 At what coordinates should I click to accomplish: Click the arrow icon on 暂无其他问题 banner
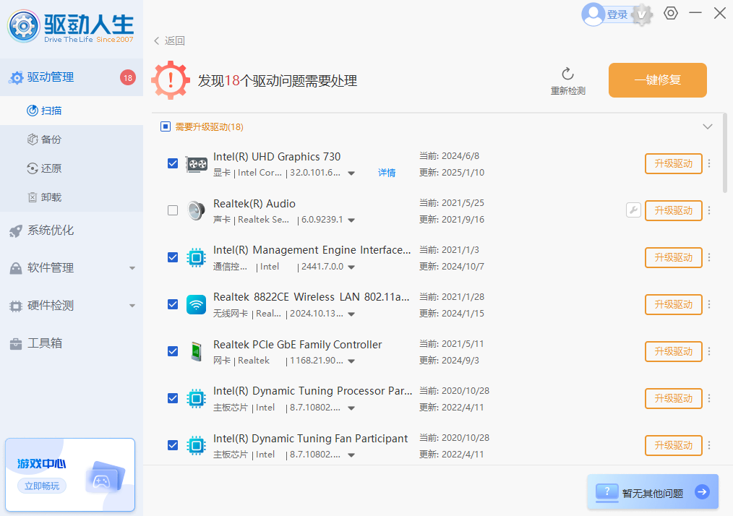tap(702, 491)
